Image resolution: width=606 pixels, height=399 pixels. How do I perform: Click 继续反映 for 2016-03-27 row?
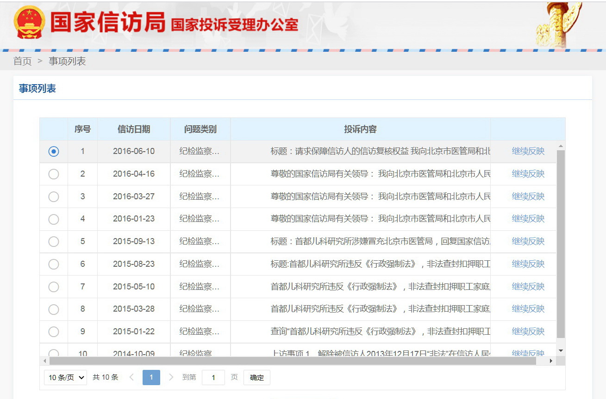[528, 196]
